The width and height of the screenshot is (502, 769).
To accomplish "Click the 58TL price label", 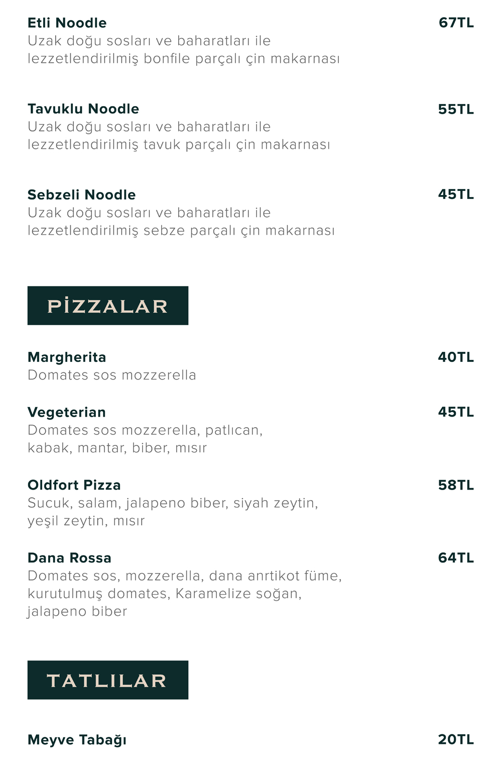I will [x=456, y=486].
